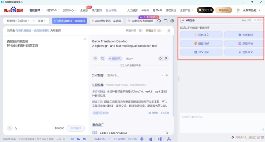Image resolution: width=265 pixels, height=142 pixels.
Task: Expand the 全部产品 menu
Action: tap(186, 10)
